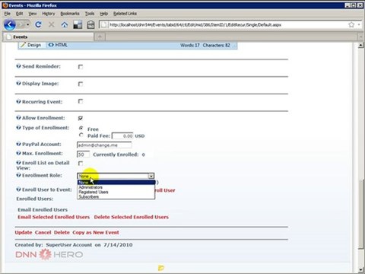This screenshot has height=274, width=365.
Task: Reload the page with the refresh icon
Action: tap(38, 24)
